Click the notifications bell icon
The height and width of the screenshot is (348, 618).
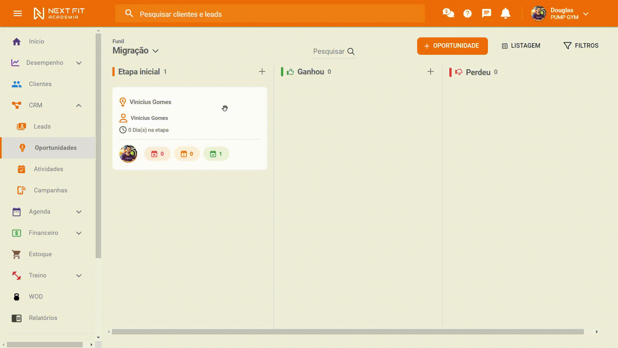pos(505,14)
